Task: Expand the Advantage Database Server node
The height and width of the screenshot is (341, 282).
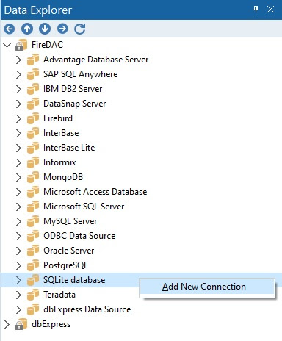Action: (18, 60)
